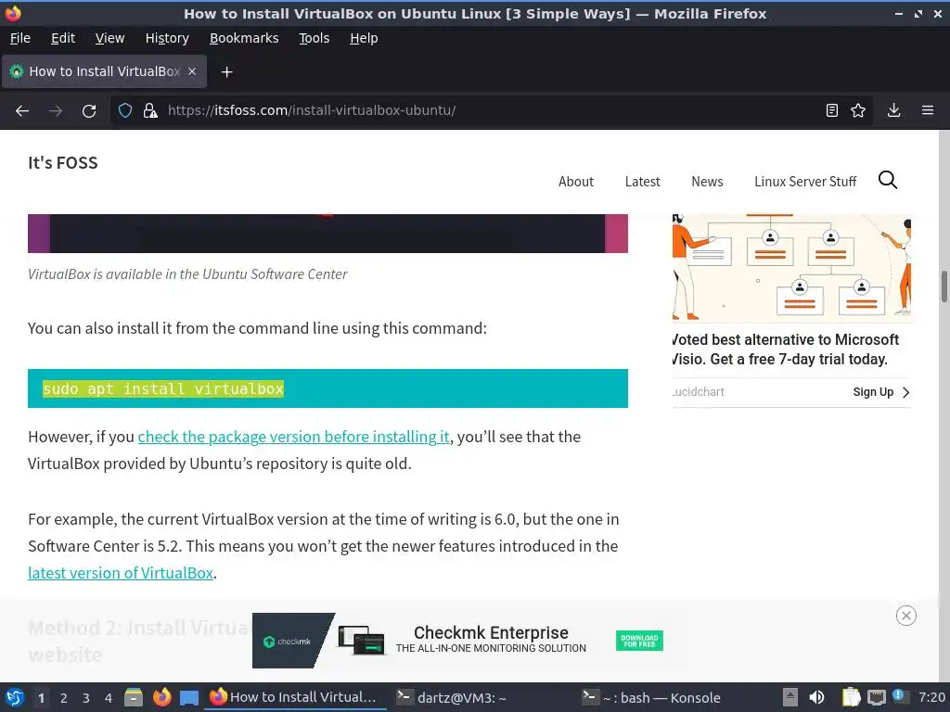Image resolution: width=950 pixels, height=712 pixels.
Task: Switch to virtual desktop 2
Action: coord(64,698)
